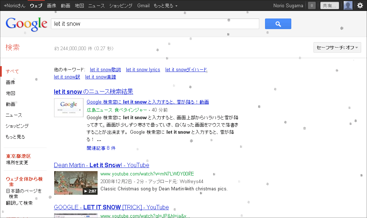Select 地図 in the left sidebar
367x218 pixels.
(x=11, y=93)
